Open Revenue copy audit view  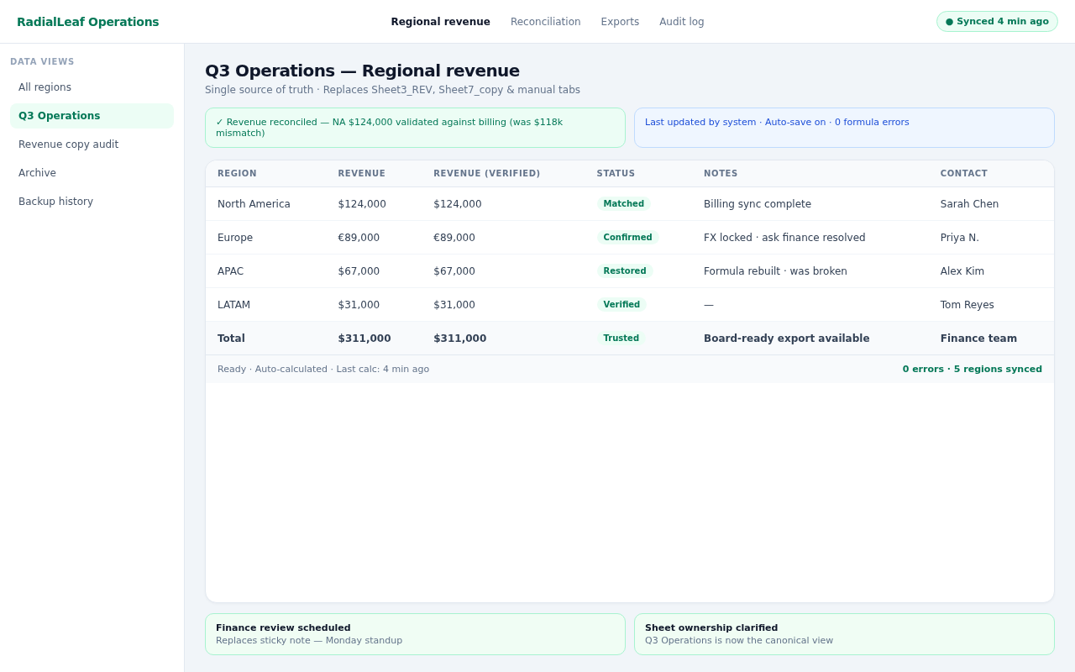coord(92,144)
